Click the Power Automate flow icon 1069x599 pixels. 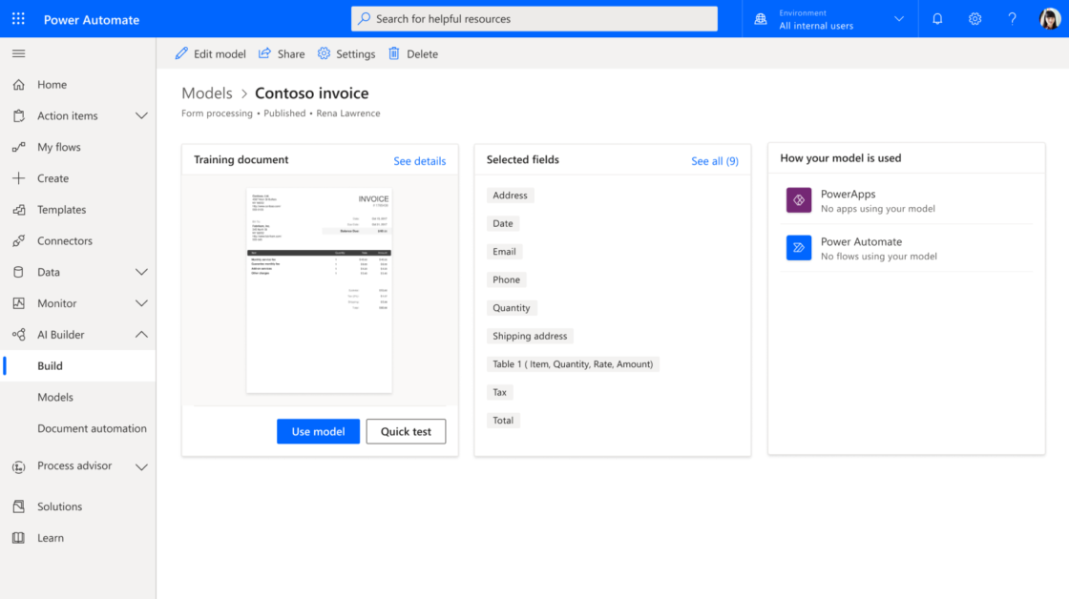(799, 248)
